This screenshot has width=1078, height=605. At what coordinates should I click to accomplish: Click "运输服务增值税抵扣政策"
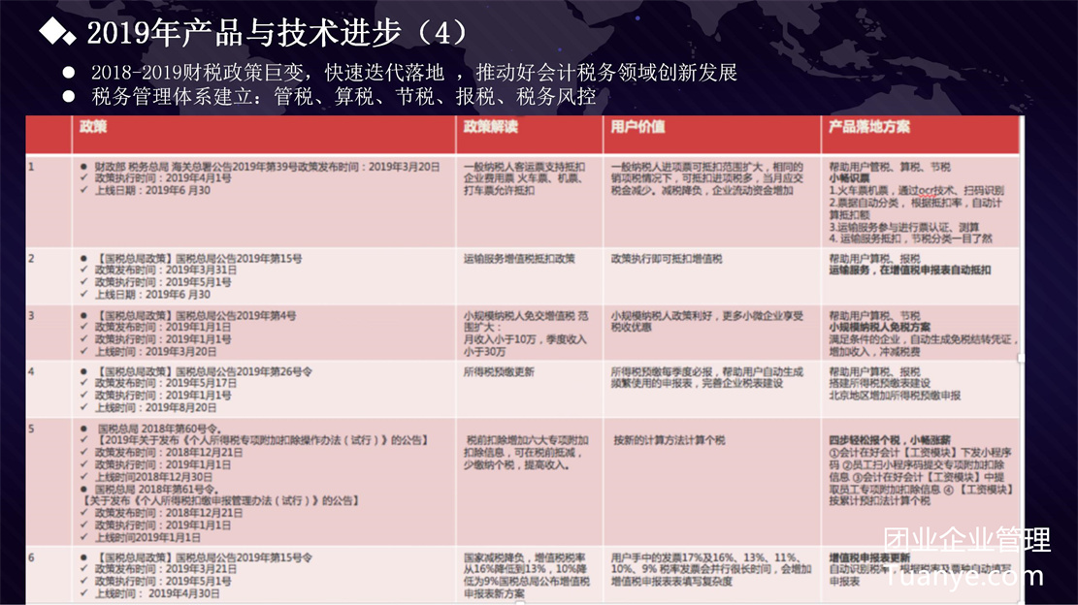tap(519, 259)
